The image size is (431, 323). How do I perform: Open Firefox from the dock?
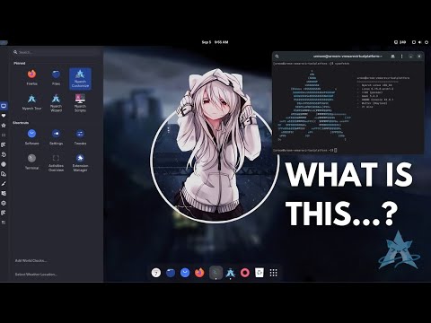click(x=199, y=273)
